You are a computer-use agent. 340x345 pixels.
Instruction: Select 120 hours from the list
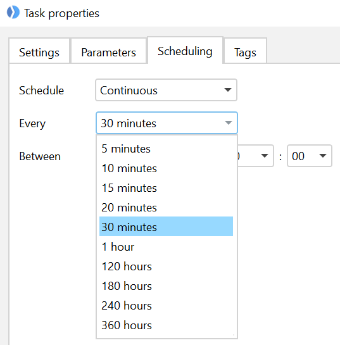point(166,267)
